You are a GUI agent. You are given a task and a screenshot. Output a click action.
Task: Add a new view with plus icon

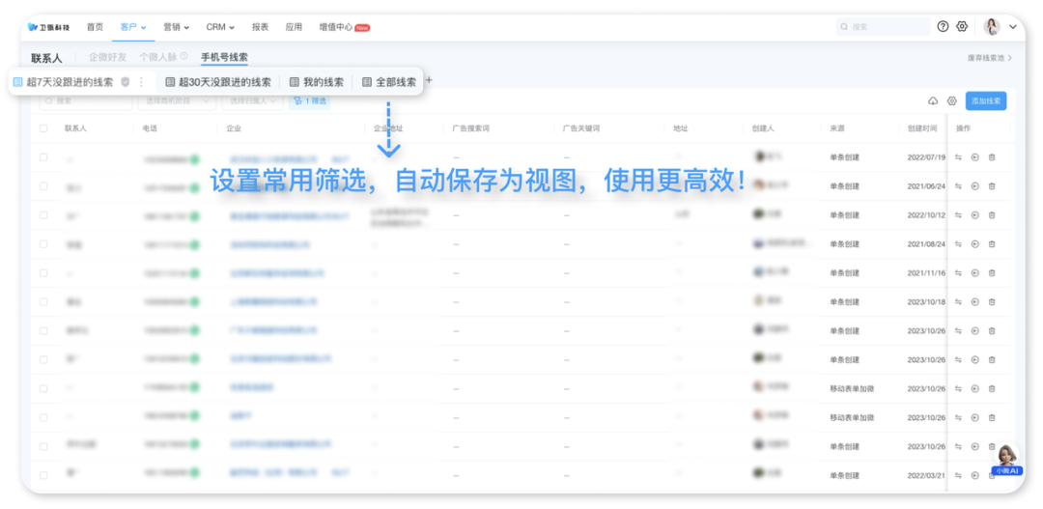pyautogui.click(x=430, y=81)
